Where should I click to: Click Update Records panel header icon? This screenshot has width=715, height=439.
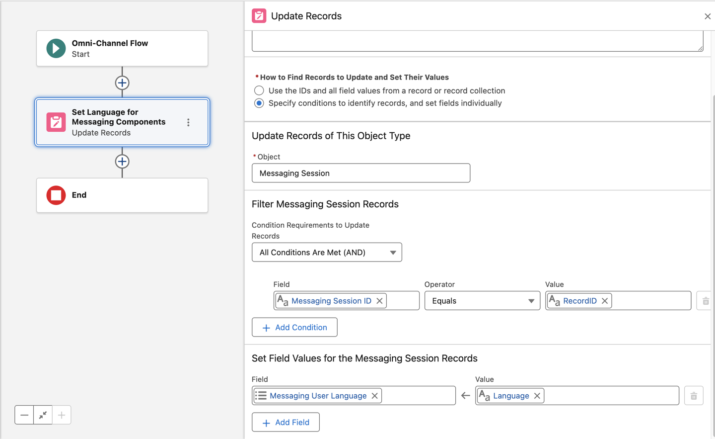(x=259, y=16)
